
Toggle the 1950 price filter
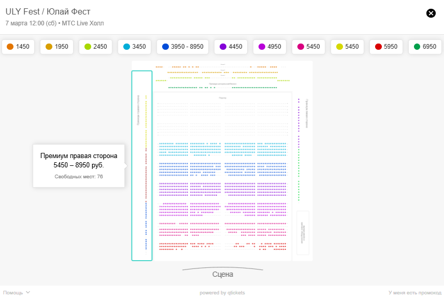coord(56,47)
